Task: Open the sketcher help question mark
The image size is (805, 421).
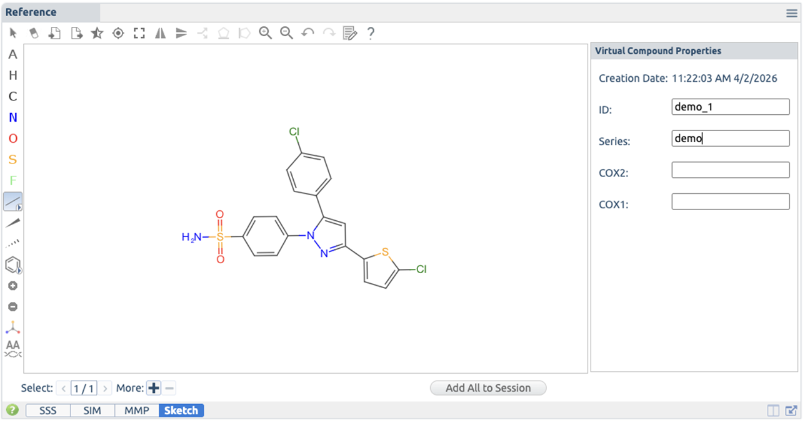Action: click(x=371, y=34)
